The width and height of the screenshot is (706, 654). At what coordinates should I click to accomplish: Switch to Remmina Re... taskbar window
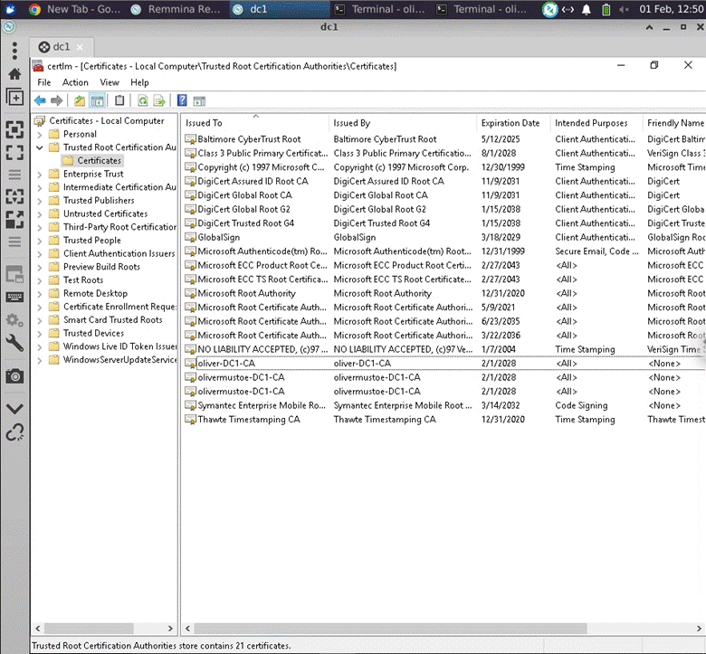point(176,9)
